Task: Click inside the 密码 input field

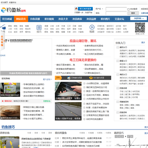Action: coord(116,13)
